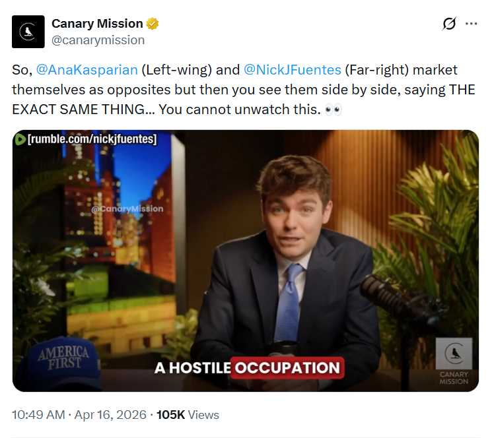
Task: Open the 10:49 AM timestamp link
Action: [x=38, y=414]
